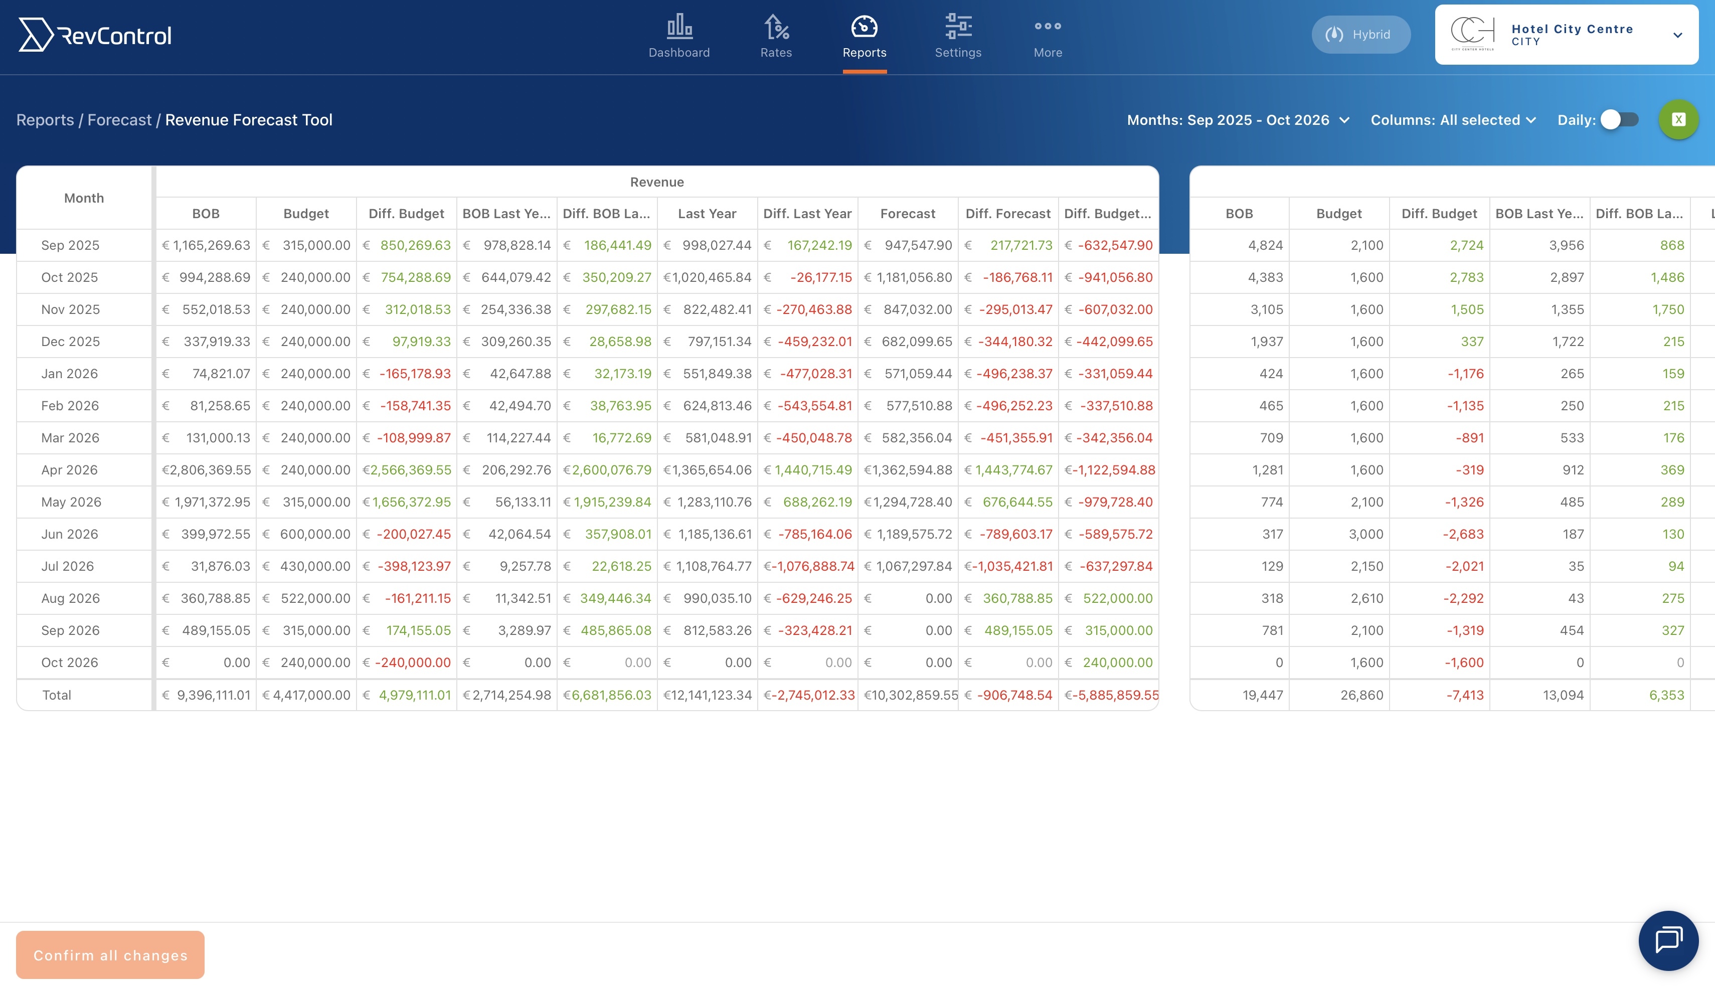Click the RevControl logo
This screenshot has height=987, width=1715.
[x=95, y=35]
